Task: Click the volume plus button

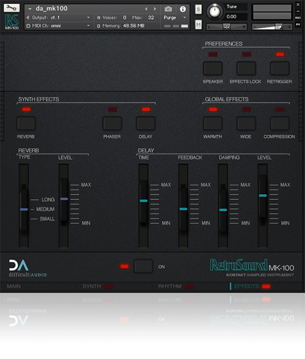Action: pos(289,27)
